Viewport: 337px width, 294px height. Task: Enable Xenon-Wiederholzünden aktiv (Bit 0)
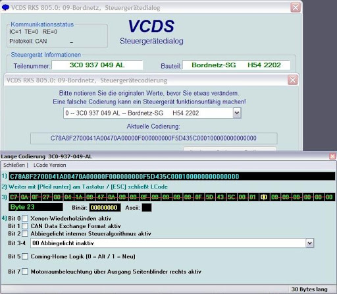25,218
